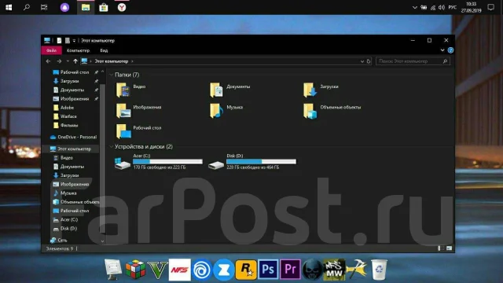This screenshot has height=283, width=503.
Task: Launch Photoshop from the dock
Action: coord(268,269)
